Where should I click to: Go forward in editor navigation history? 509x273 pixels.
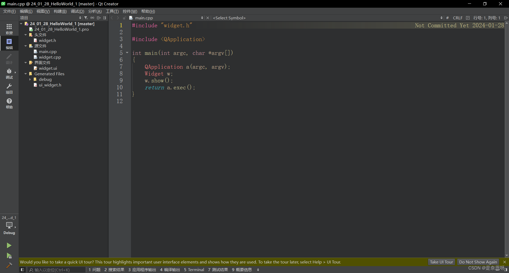coord(118,18)
